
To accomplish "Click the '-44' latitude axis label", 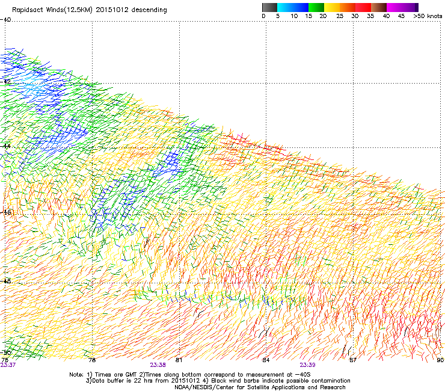I will pos(5,146).
